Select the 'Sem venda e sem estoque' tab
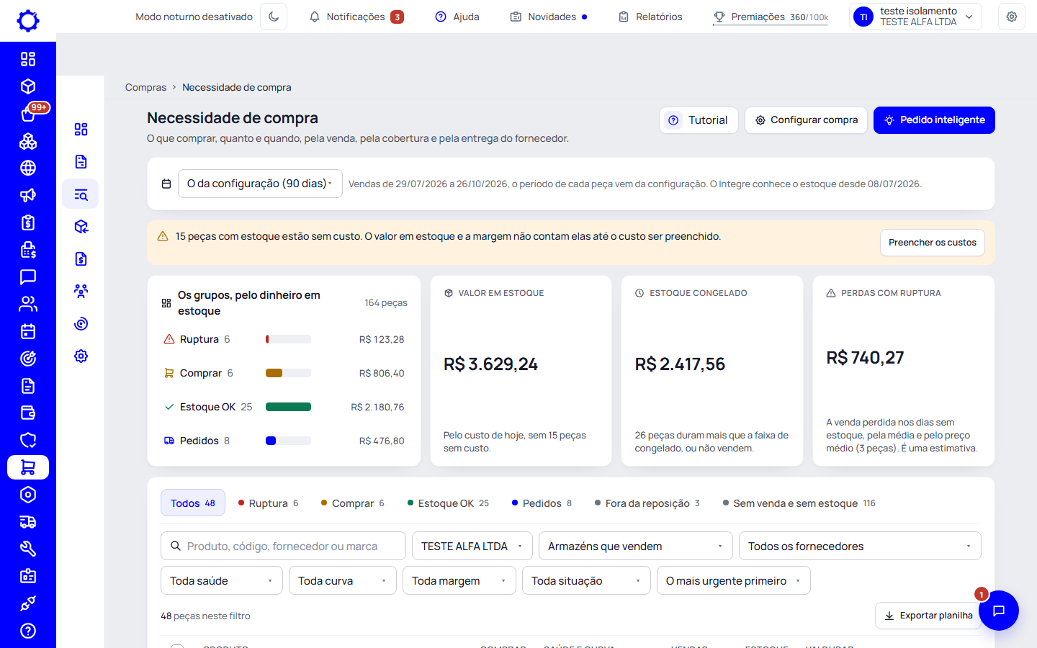Screen dimensions: 1037x648 click(x=799, y=503)
